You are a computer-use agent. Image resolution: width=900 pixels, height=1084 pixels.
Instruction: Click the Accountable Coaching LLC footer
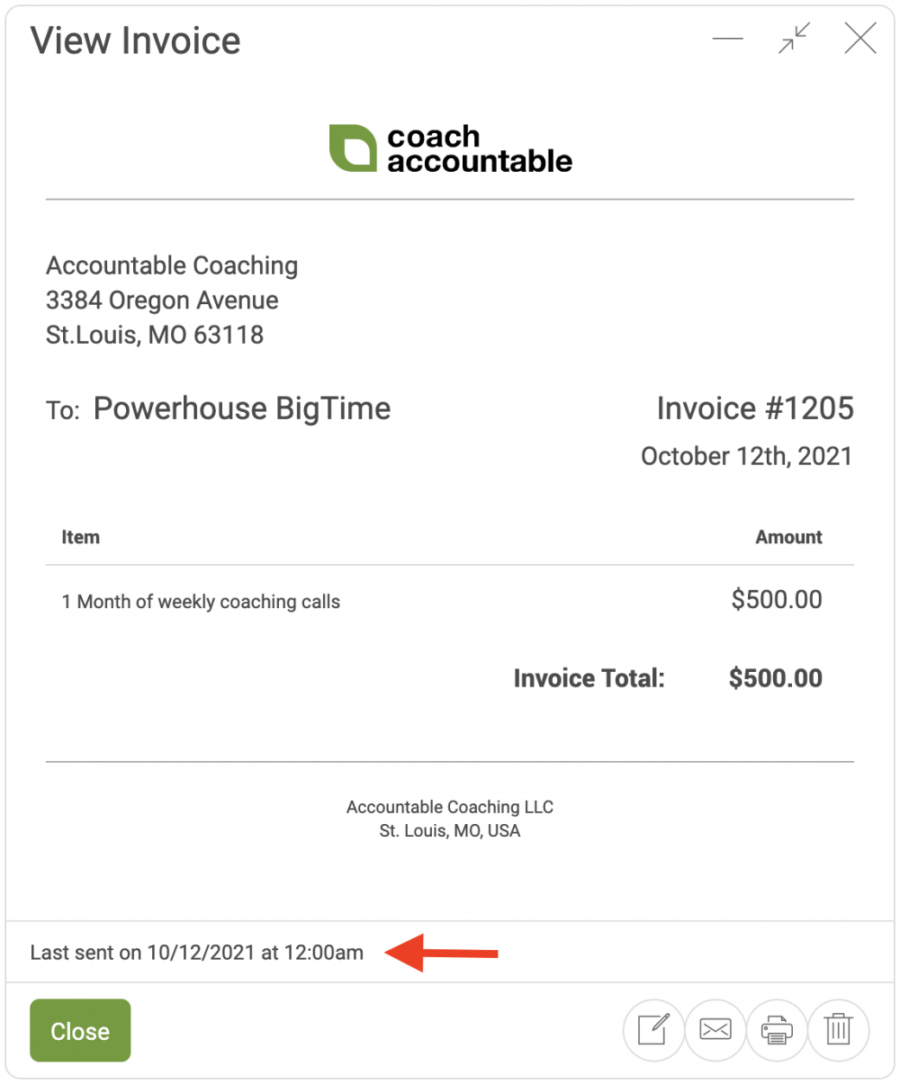[x=450, y=808]
